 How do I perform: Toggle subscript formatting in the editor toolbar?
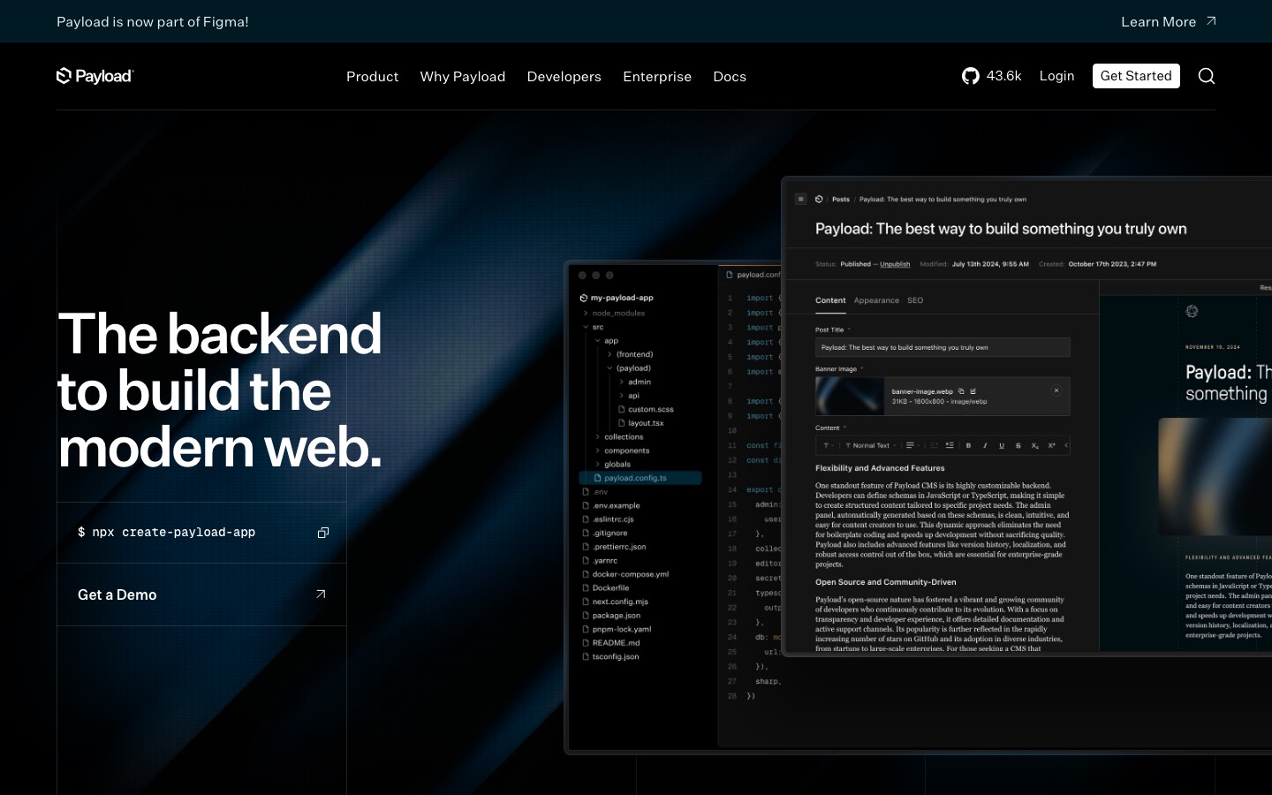pyautogui.click(x=1034, y=445)
